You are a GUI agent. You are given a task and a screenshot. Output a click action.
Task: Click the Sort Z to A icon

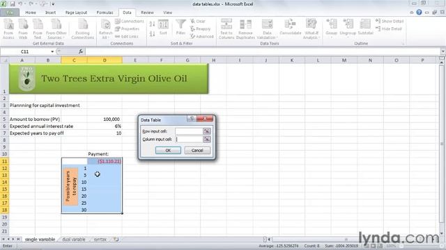pos(152,34)
